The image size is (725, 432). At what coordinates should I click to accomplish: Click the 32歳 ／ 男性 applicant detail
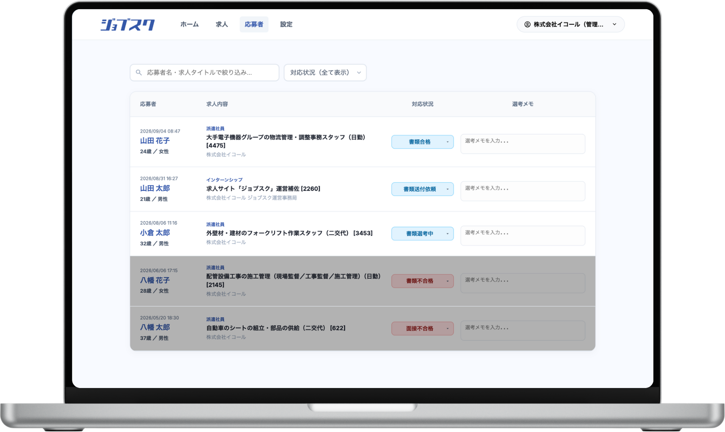(154, 244)
